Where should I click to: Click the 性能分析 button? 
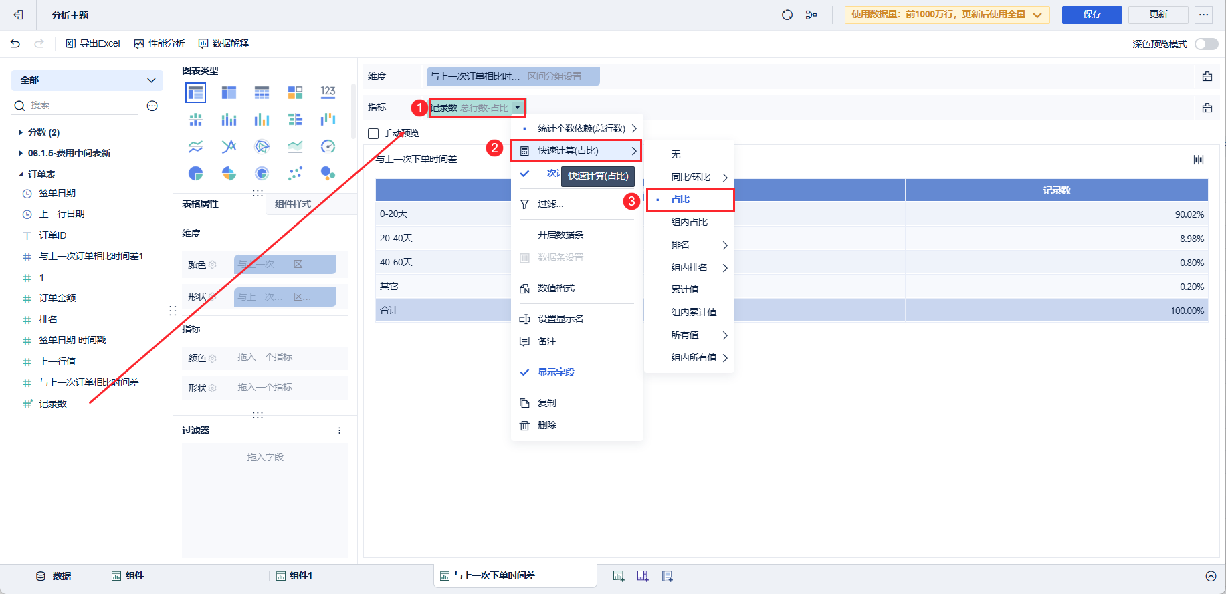point(159,44)
